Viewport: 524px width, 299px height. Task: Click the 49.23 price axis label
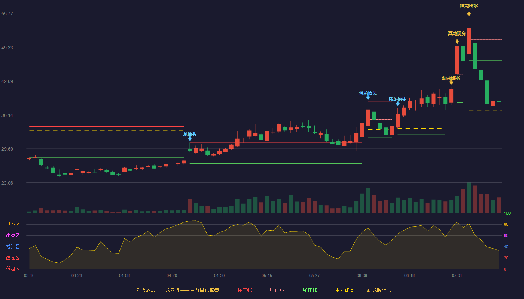(x=7, y=47)
